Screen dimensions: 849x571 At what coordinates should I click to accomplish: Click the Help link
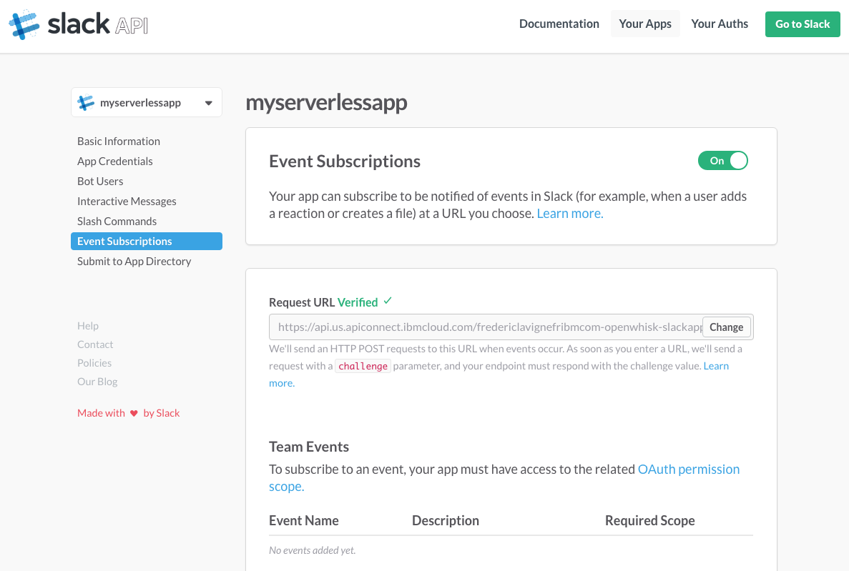(88, 326)
